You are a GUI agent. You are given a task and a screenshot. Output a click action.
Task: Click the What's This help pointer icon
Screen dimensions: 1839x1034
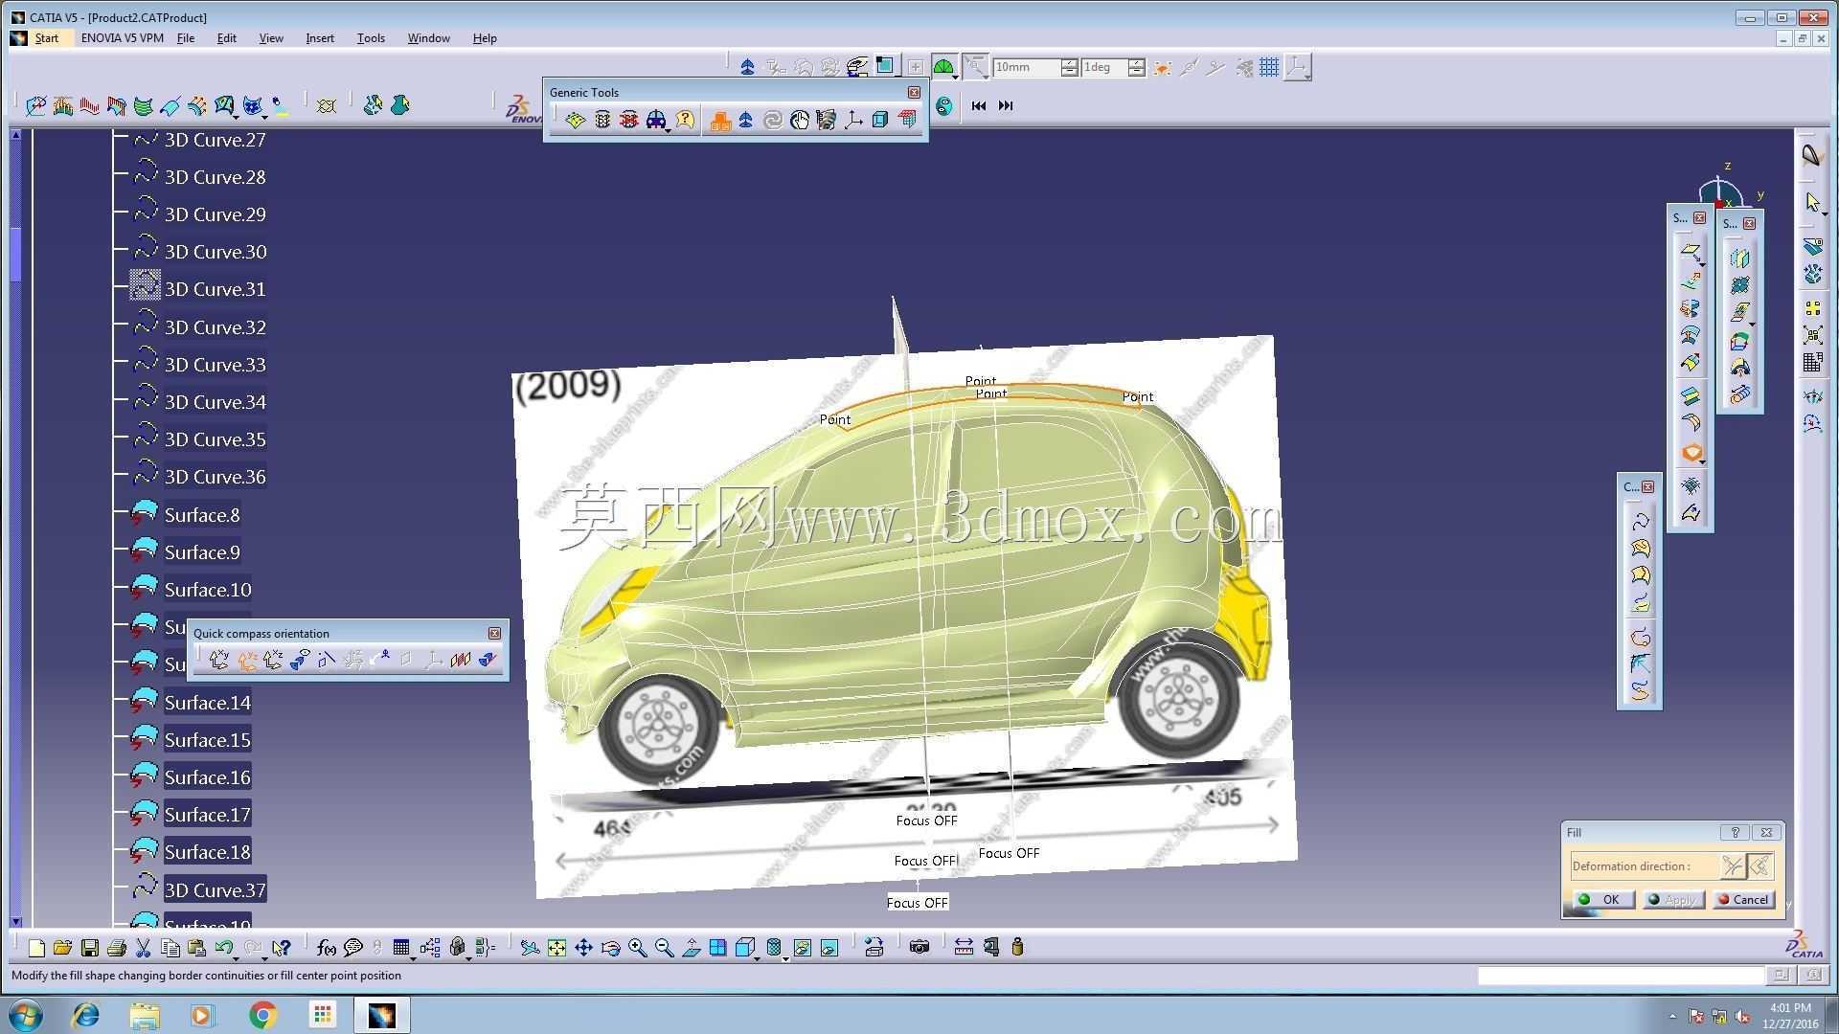[x=281, y=948]
